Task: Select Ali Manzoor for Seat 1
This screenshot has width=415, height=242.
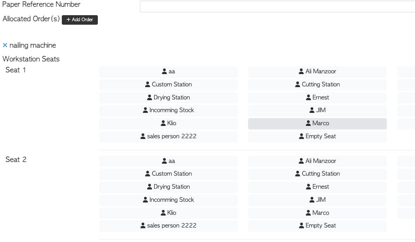Action: [317, 72]
